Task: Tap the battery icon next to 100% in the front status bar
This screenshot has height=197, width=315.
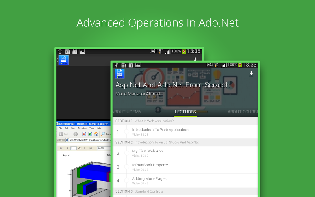Action: 240,65
